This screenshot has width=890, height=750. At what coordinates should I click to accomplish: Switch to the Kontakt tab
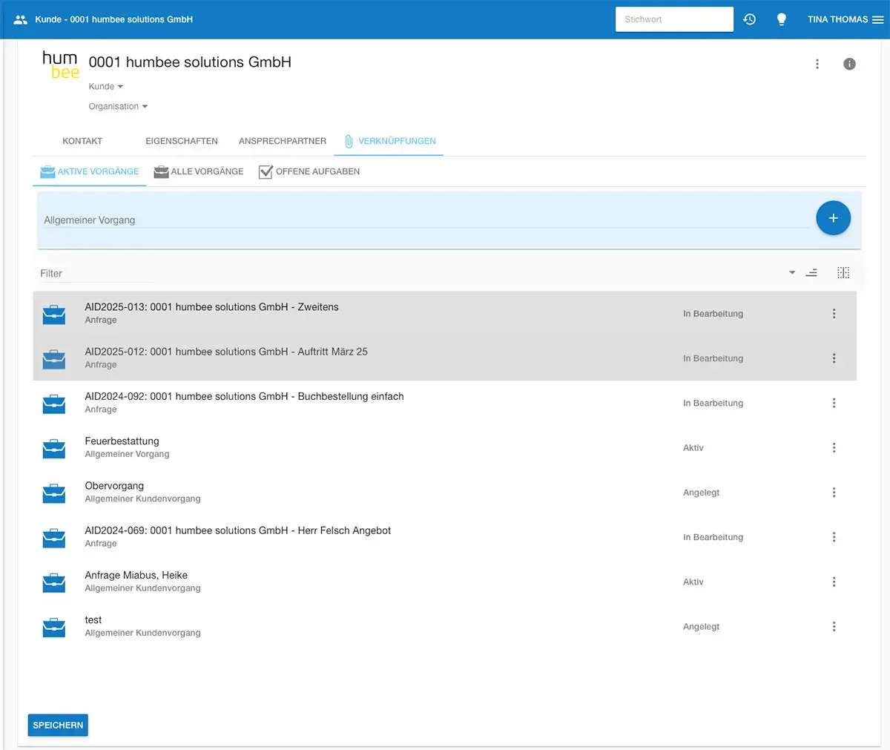pos(82,141)
